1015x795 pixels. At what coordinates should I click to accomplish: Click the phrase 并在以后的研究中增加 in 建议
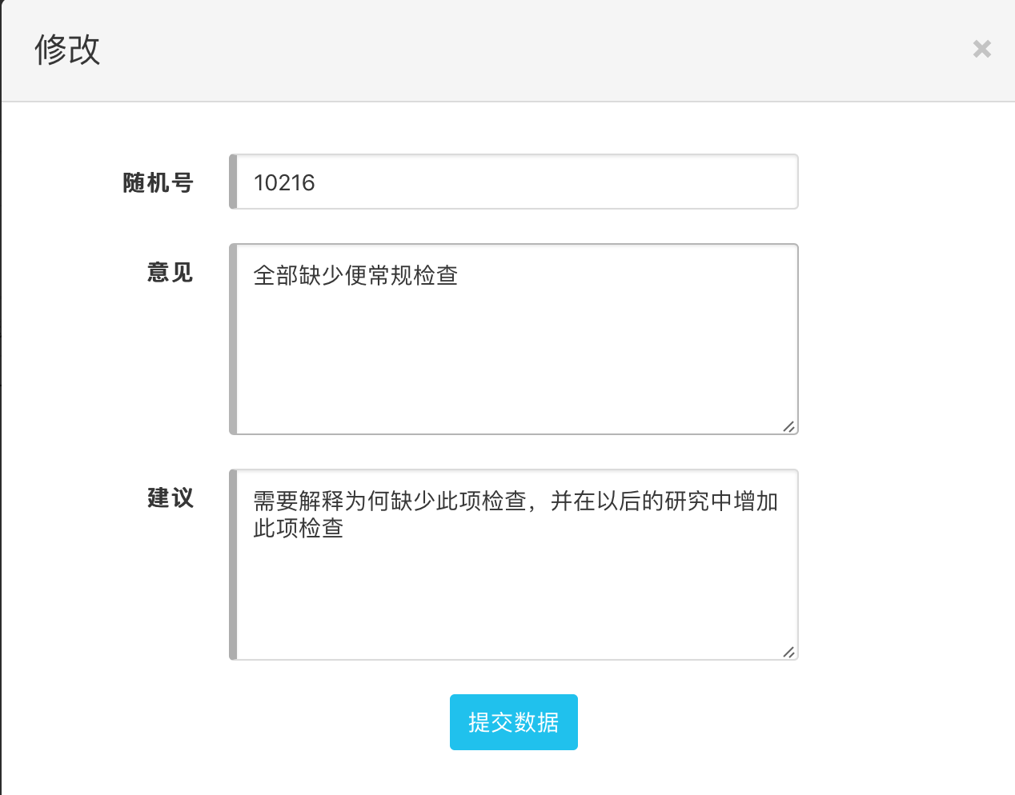click(664, 501)
